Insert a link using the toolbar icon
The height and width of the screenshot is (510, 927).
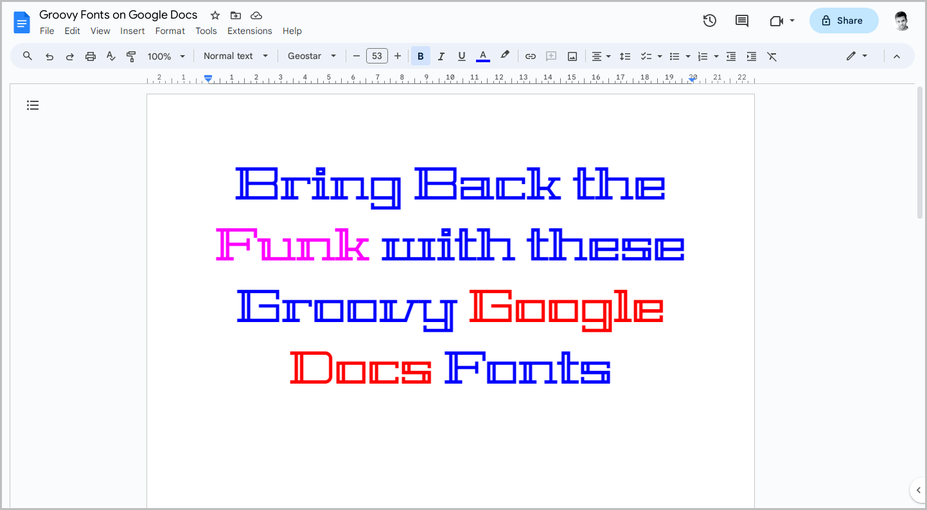pyautogui.click(x=530, y=56)
